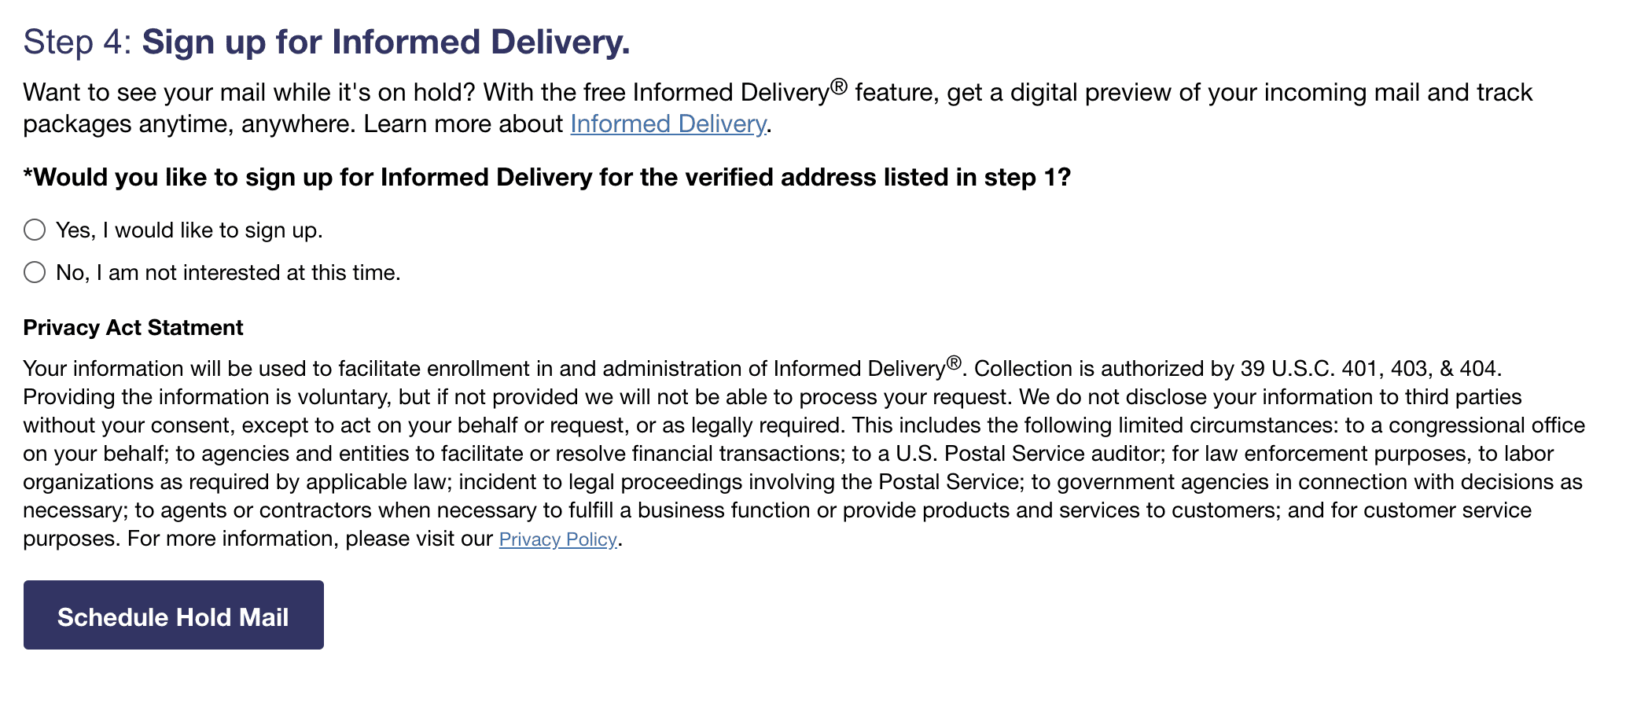Click the registered symbol before 'Collection is authorized'
Screen dimensions: 1637x703
[x=954, y=363]
